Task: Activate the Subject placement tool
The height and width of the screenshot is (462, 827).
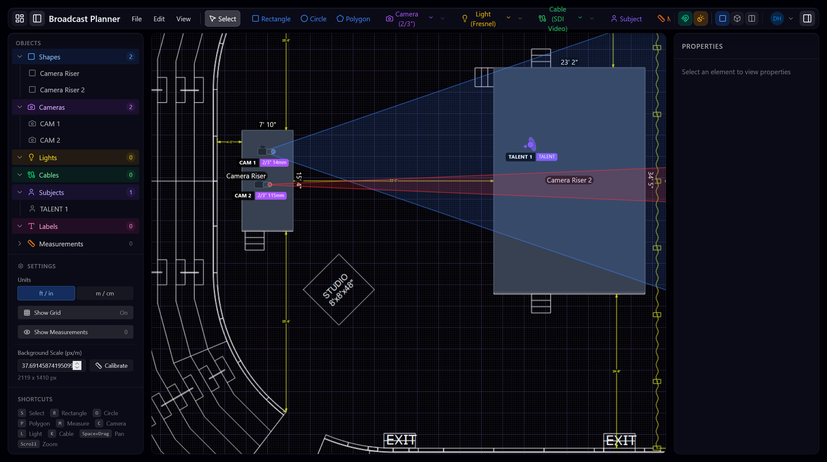Action: 626,19
